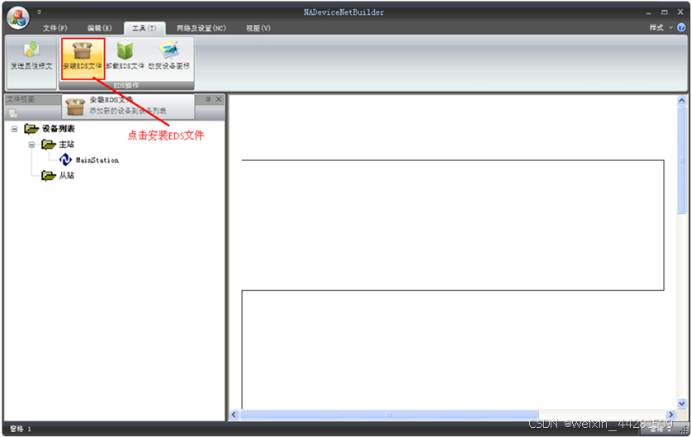This screenshot has width=691, height=437.
Task: Select the 工具(T) ribbon tab
Action: (x=144, y=28)
